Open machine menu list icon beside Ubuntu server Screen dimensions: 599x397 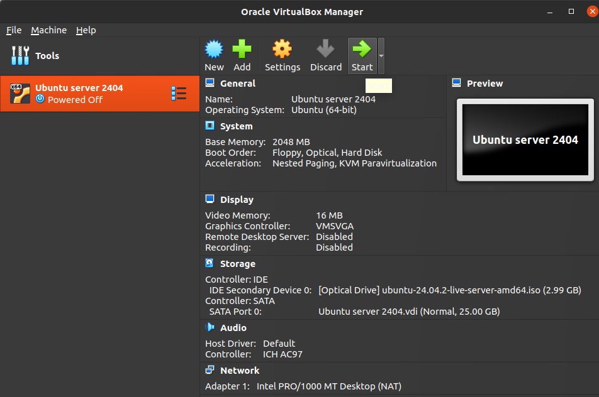pyautogui.click(x=179, y=94)
